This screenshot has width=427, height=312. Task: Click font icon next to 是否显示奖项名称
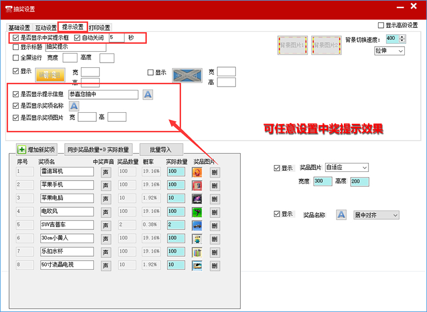coord(74,106)
